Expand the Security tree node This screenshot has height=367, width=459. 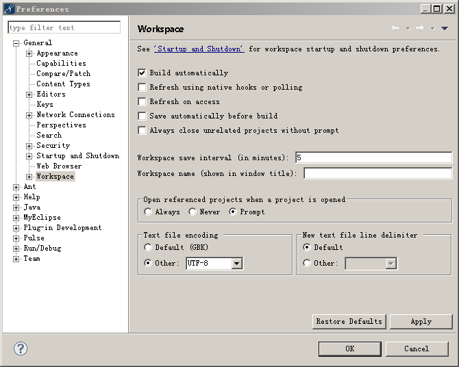(29, 146)
